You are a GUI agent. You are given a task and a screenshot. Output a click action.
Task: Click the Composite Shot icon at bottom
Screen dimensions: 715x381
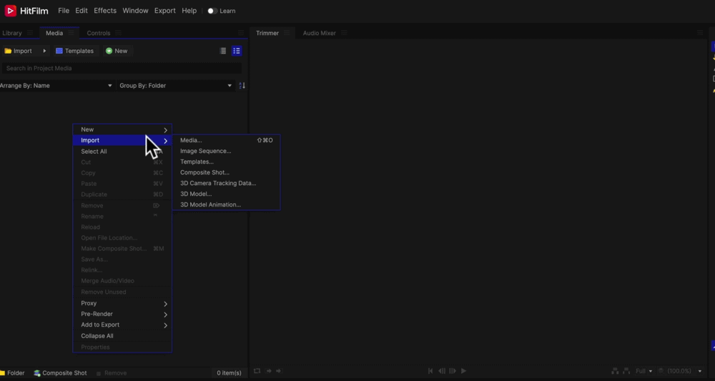click(37, 373)
